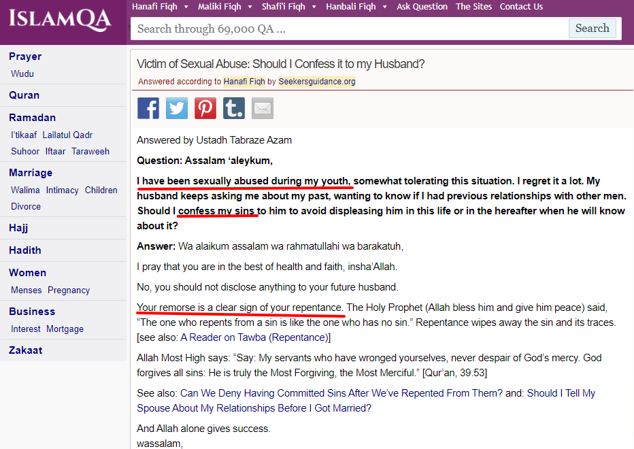Open the Pregnancy subcategory
This screenshot has width=634, height=449.
[x=69, y=290]
